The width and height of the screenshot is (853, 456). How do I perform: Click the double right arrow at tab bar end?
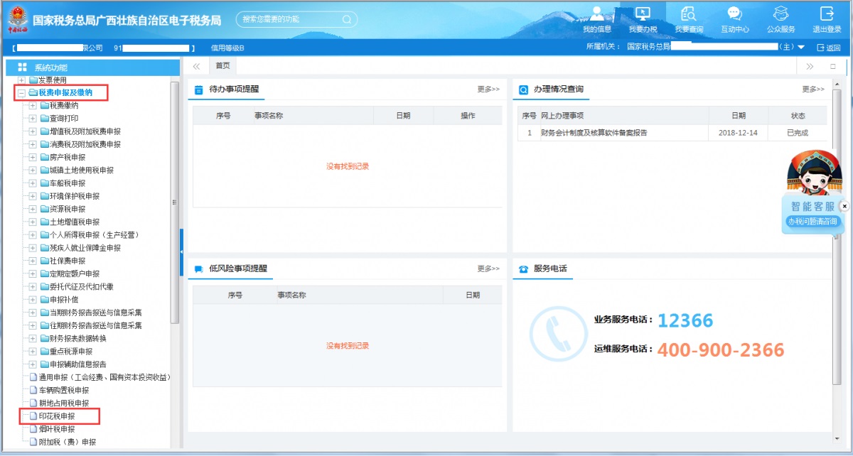810,67
